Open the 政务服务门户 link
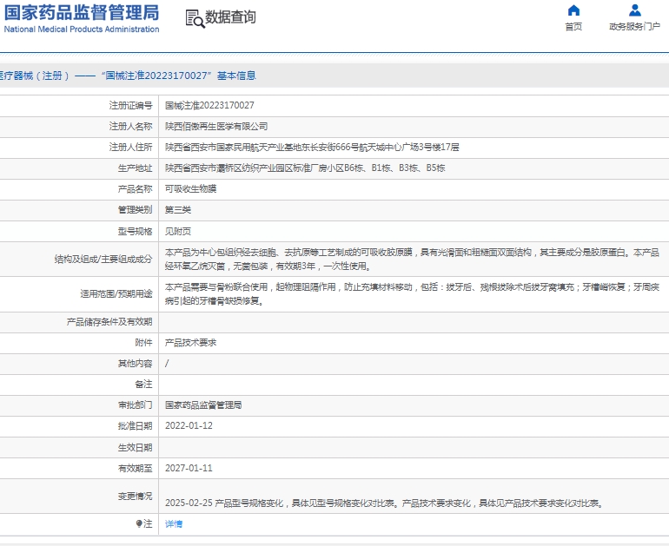The height and width of the screenshot is (546, 669). (x=634, y=27)
